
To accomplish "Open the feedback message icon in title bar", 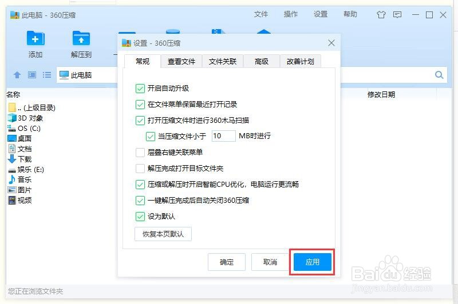I will coord(397,15).
